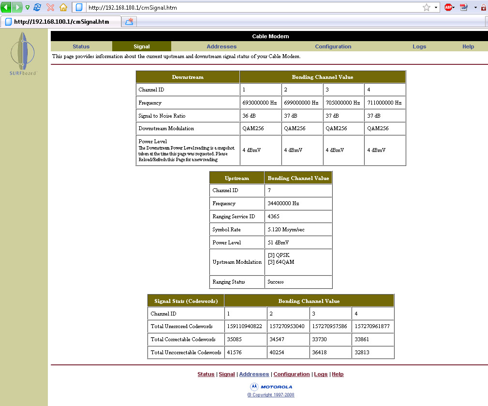Open the back/forward history dropdown arrow
The width and height of the screenshot is (488, 406).
(28, 7)
